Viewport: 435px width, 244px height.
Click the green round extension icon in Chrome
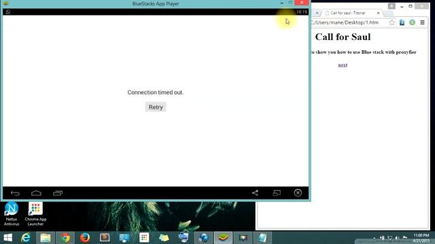[x=413, y=22]
